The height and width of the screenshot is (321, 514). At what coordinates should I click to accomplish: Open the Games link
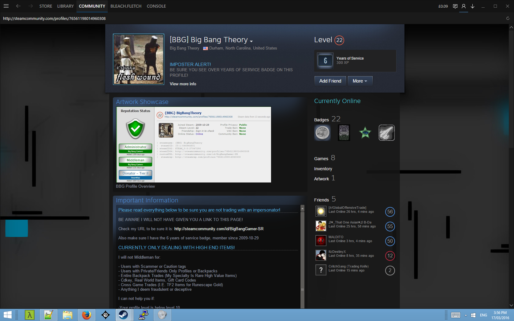click(321, 158)
